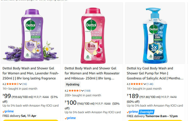Click the ₹189 price of Icy Cool
Viewport: 188px width, 121px height.
point(133,96)
